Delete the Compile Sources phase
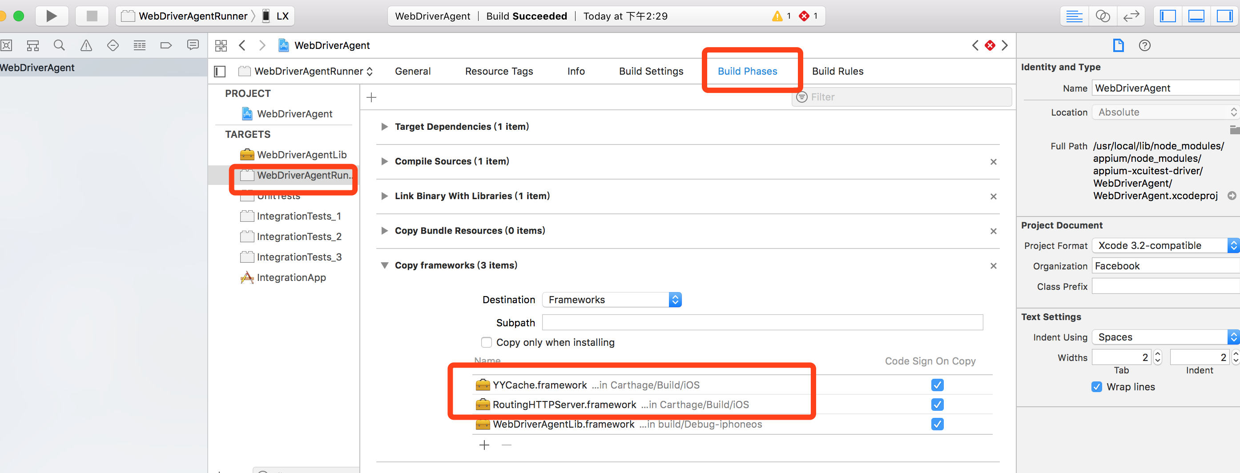 pos(993,162)
